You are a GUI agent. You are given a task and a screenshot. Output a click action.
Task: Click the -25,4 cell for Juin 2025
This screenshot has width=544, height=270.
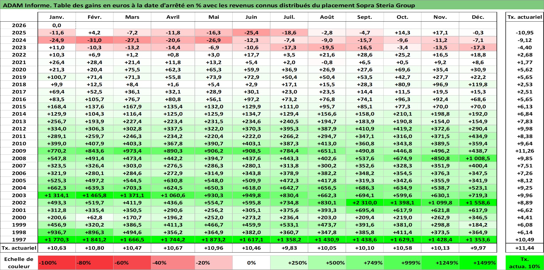click(x=251, y=33)
